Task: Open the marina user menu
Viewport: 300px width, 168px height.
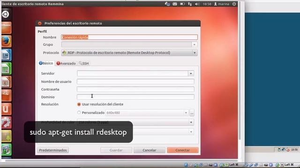Action: point(221,4)
